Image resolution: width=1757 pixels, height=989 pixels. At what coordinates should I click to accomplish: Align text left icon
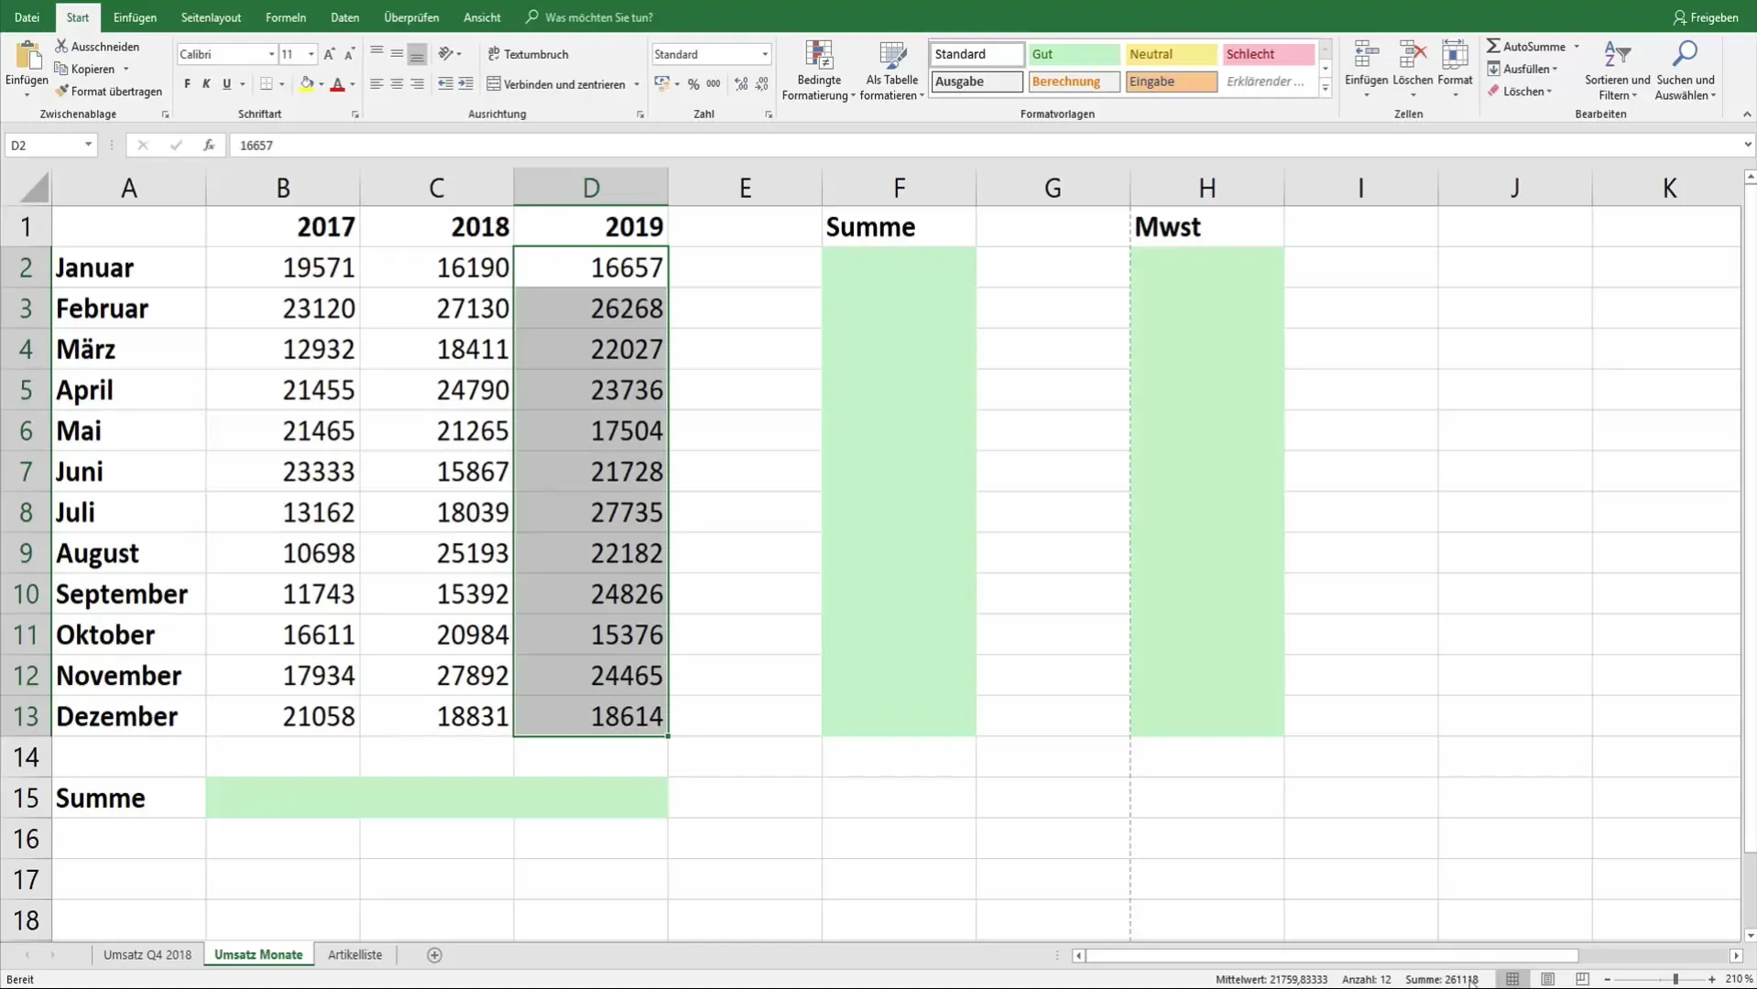[x=376, y=84]
